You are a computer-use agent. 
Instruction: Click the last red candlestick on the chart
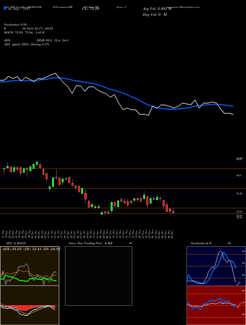pyautogui.click(x=173, y=212)
